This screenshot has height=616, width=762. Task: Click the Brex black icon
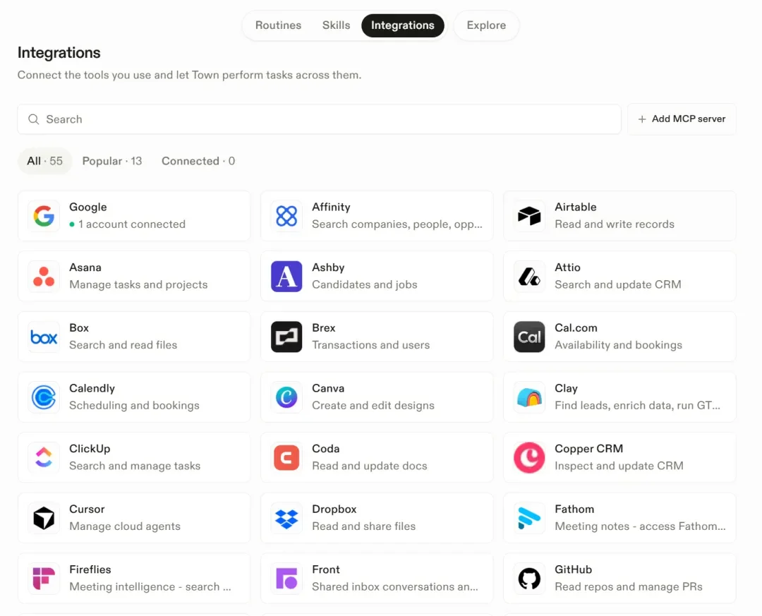click(x=286, y=337)
